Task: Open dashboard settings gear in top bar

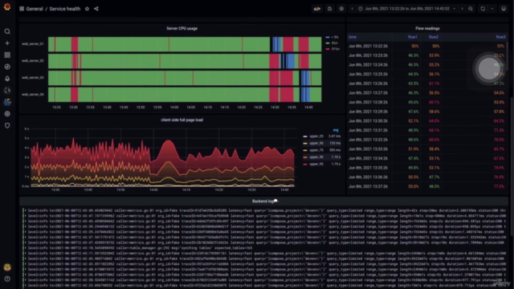Action: coord(341,9)
